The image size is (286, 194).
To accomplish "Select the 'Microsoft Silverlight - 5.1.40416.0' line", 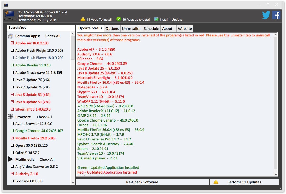I will click(x=105, y=78).
